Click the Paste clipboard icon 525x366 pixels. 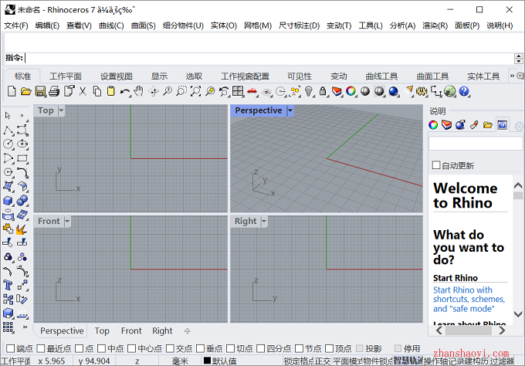[x=111, y=91]
